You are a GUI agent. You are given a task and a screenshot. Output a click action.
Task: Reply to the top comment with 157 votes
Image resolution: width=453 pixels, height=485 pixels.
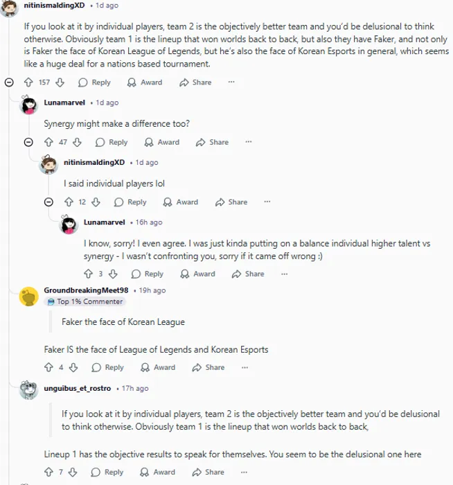pyautogui.click(x=95, y=82)
